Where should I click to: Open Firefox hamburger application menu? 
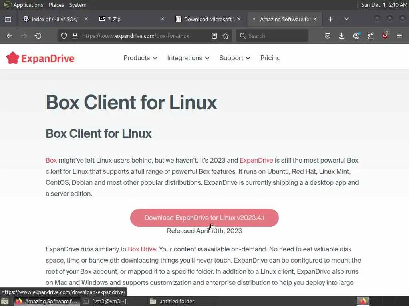399,36
